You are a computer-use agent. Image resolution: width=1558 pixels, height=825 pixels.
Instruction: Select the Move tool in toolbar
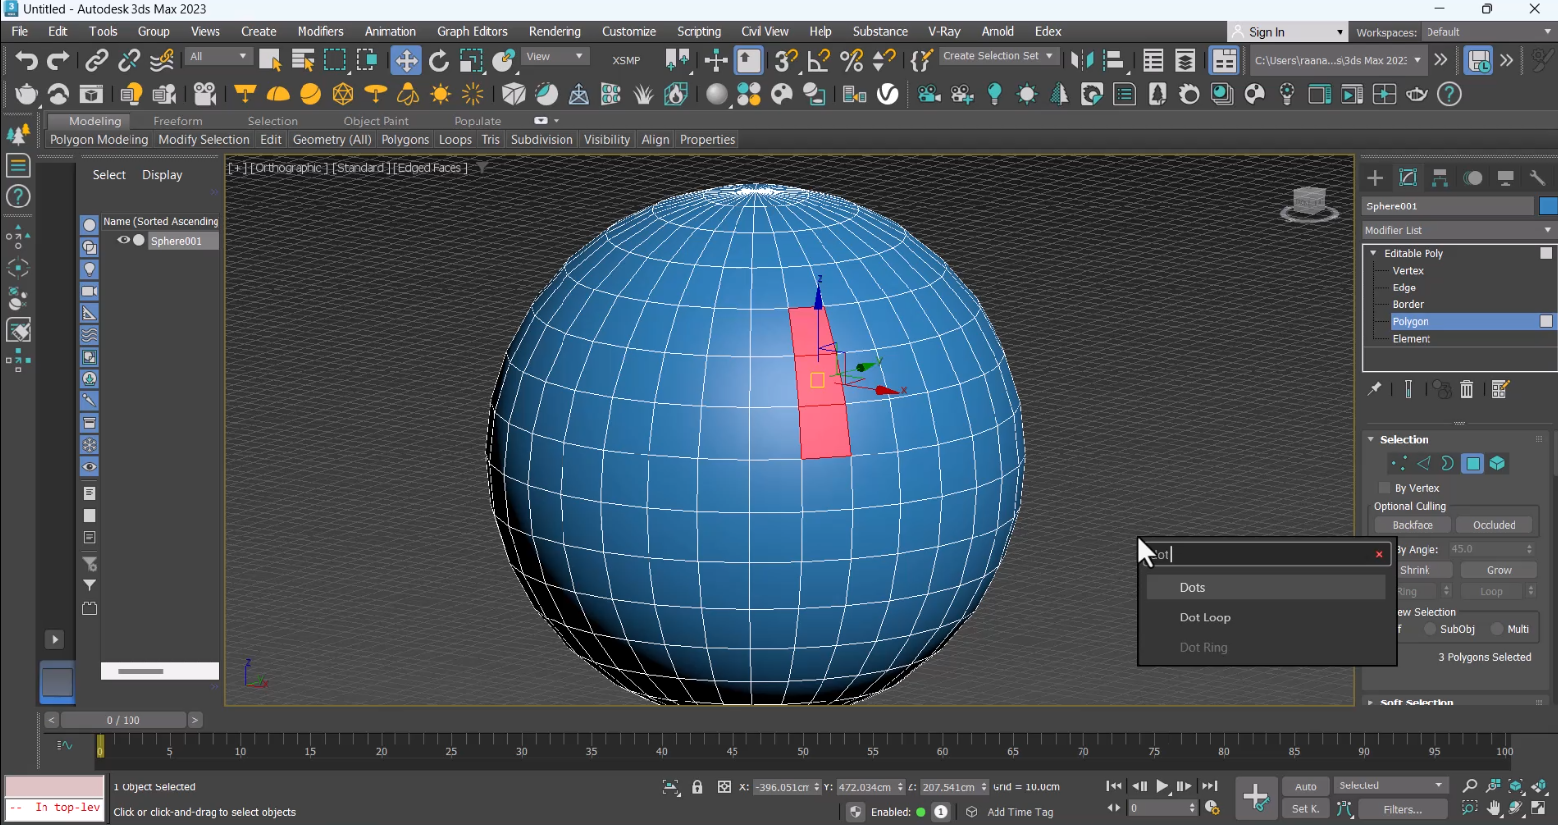[406, 61]
